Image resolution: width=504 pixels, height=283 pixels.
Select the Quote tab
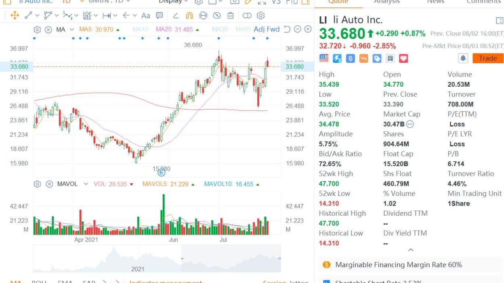pos(338,2)
